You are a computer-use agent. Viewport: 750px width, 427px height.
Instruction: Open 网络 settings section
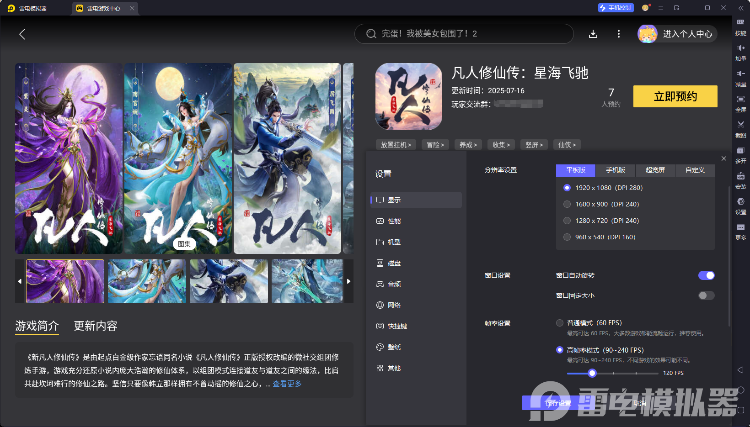coord(416,305)
